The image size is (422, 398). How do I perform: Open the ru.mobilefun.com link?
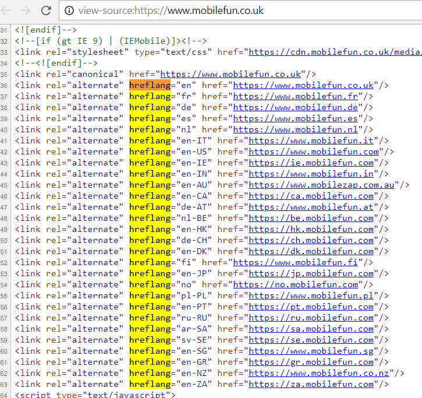coord(311,318)
